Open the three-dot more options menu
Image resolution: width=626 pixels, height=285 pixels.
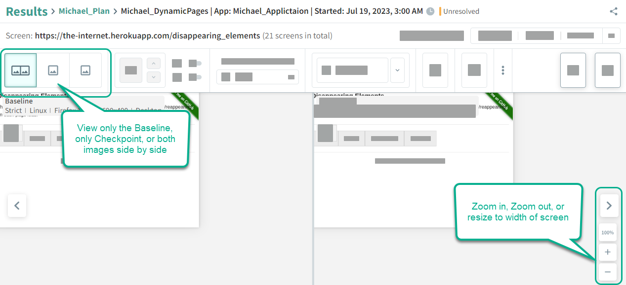pyautogui.click(x=503, y=70)
